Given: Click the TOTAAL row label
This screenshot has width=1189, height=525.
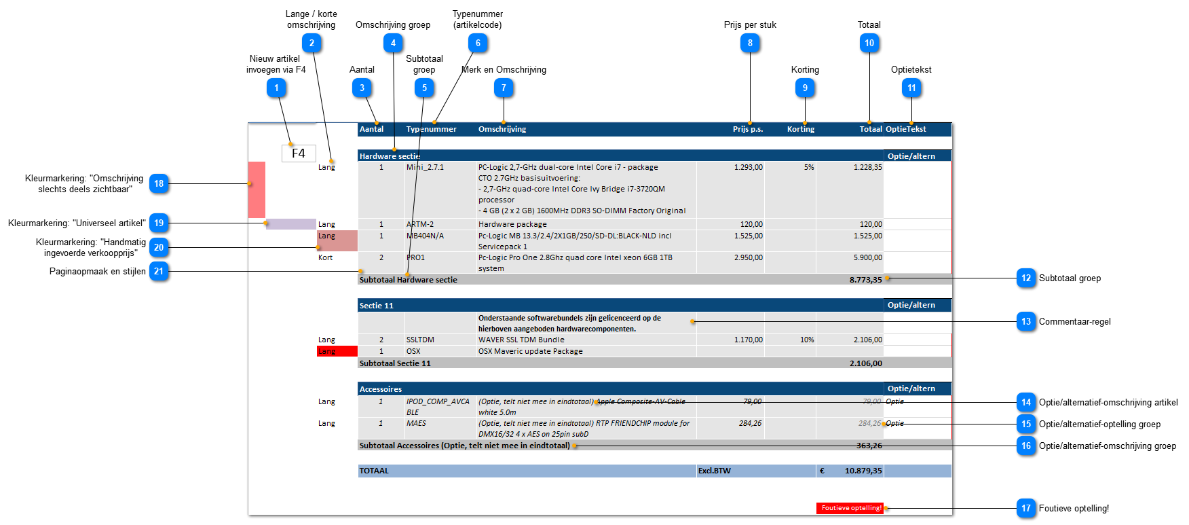Looking at the screenshot, I should click(374, 471).
